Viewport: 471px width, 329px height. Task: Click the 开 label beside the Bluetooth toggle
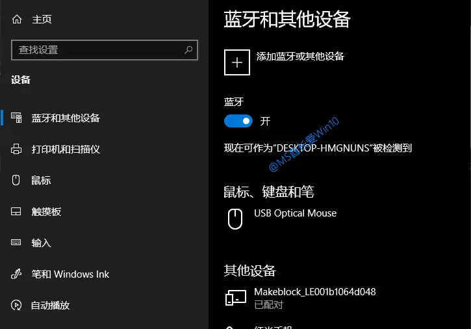click(x=265, y=121)
